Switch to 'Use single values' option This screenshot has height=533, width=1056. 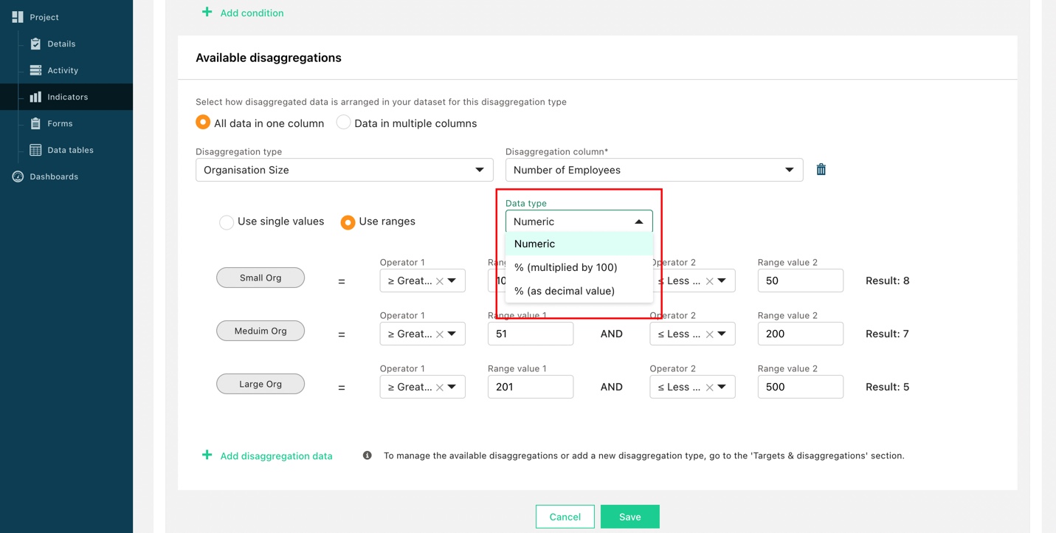pyautogui.click(x=227, y=221)
